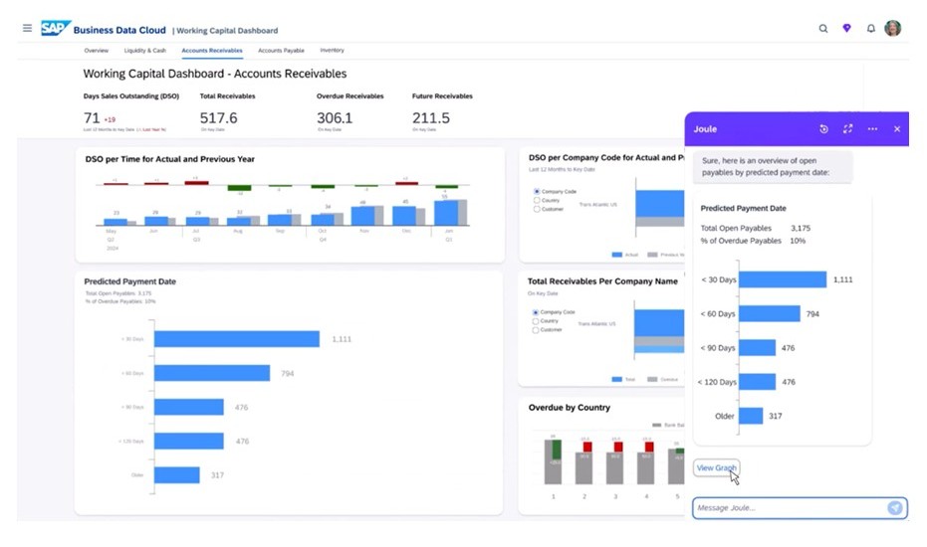Click the Joule conversation history icon

823,129
